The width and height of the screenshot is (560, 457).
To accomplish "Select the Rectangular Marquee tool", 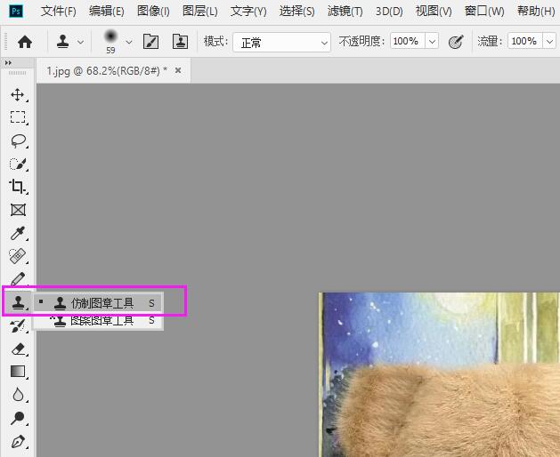I will [x=18, y=117].
